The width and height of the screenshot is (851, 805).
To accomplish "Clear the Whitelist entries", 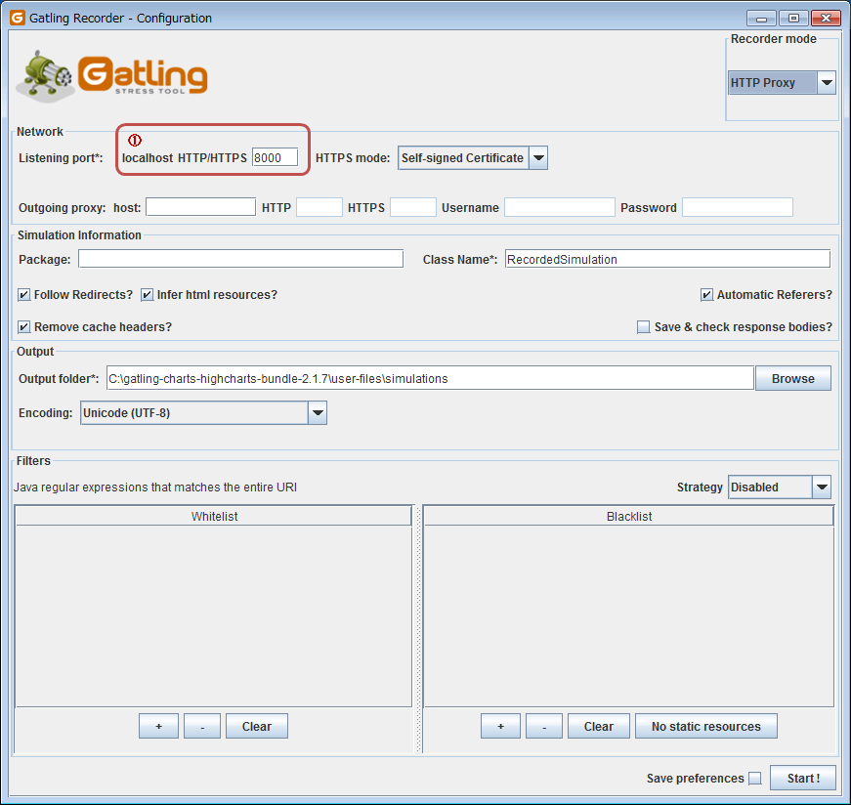I will (257, 726).
